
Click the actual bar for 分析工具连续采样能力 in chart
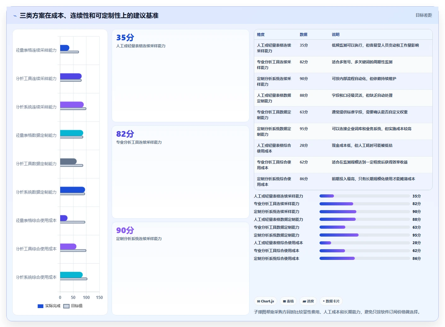click(71, 76)
